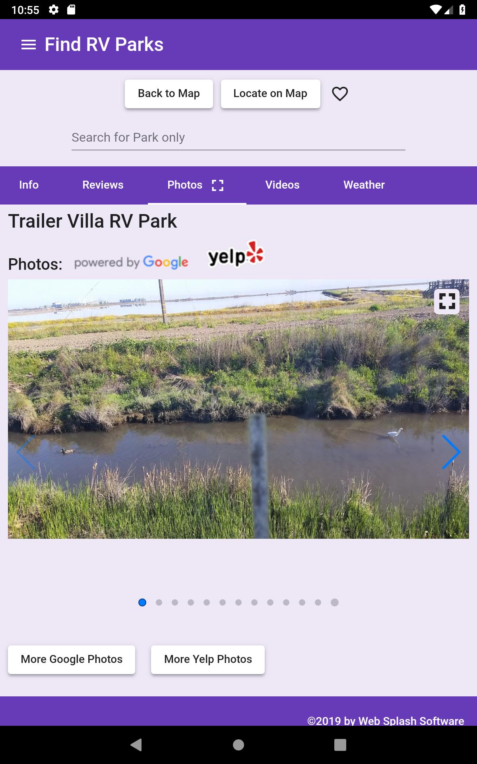This screenshot has height=764, width=477.
Task: Open the Reviews tab
Action: click(x=103, y=185)
